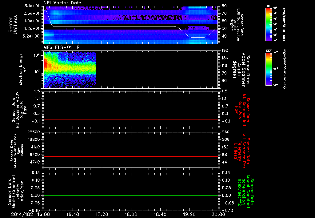Viewport: 315px width, 218px height.
Task: Click the "17:20" time axis label
Action: pos(102,214)
